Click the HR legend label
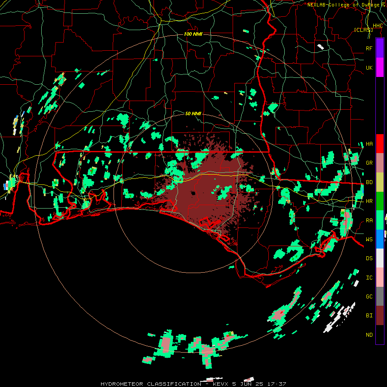Image resolution: width=387 pixels, height=387 pixels. pyautogui.click(x=369, y=201)
